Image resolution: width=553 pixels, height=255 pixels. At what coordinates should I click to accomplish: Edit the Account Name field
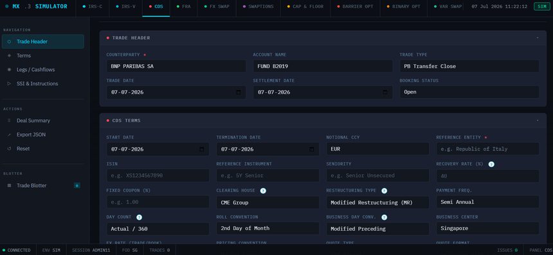pyautogui.click(x=323, y=66)
